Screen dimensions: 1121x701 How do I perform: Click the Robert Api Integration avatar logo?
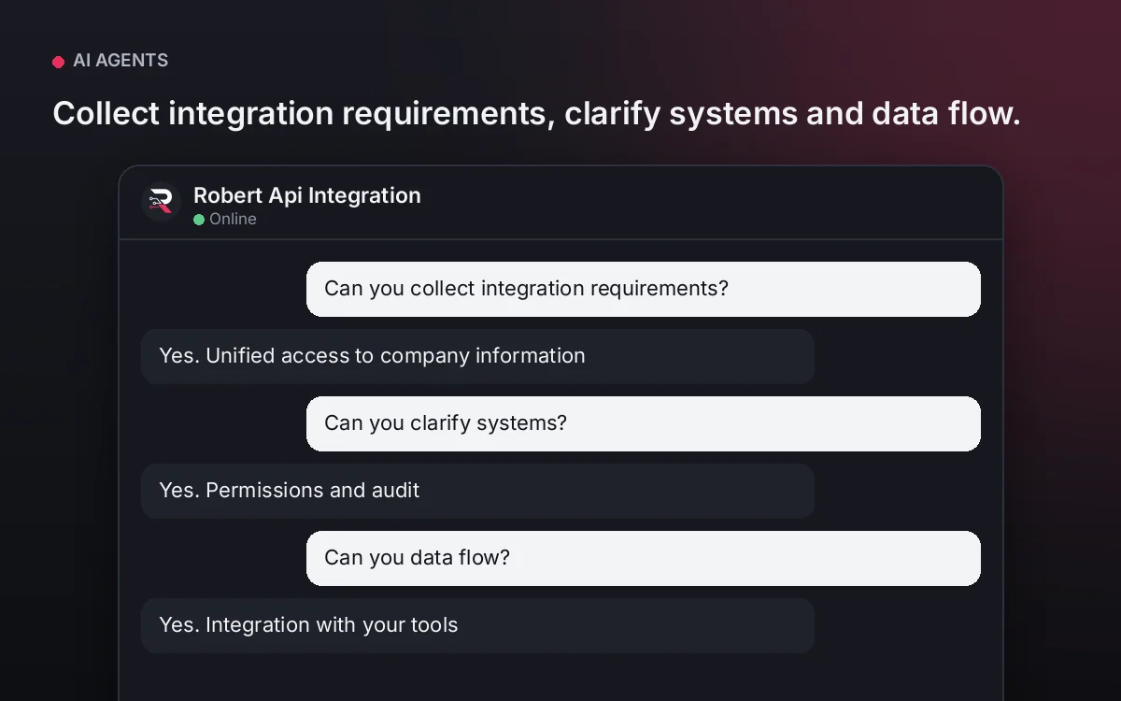point(161,202)
